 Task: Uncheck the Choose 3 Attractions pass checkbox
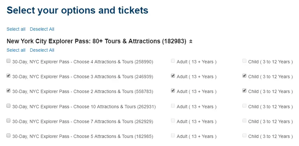8,76
